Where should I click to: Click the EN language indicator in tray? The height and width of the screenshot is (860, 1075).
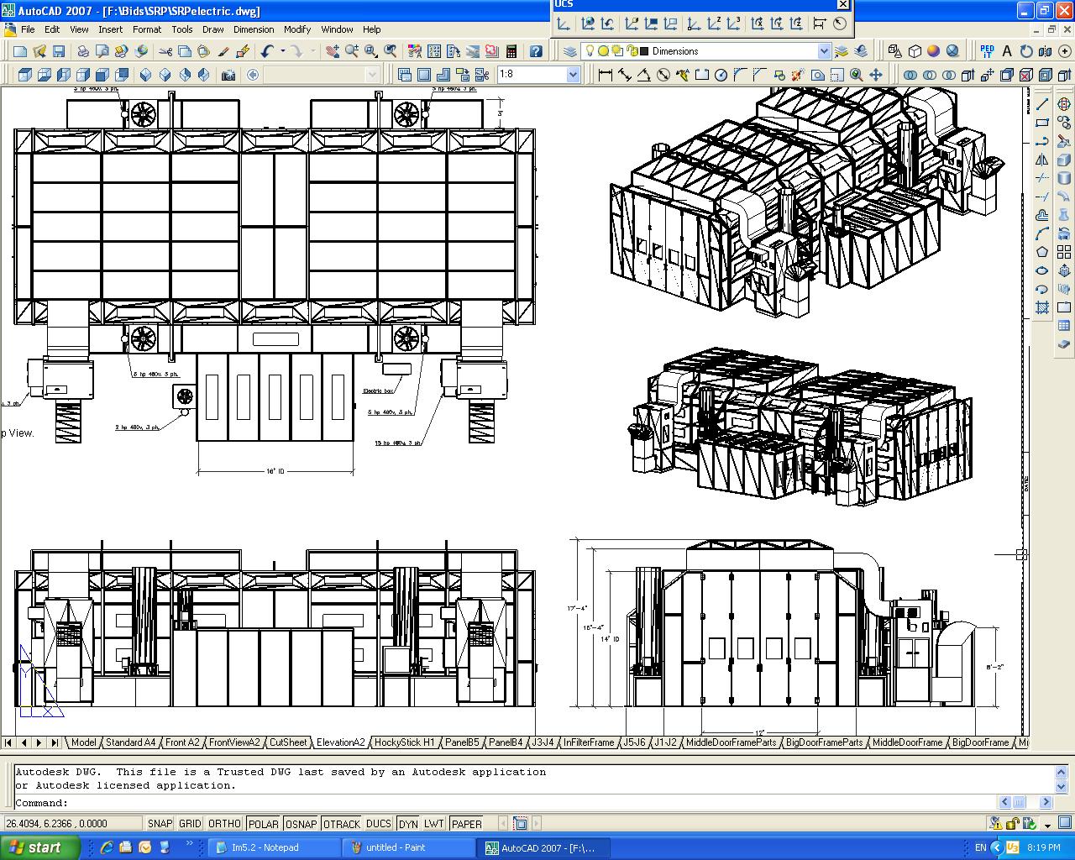tap(980, 847)
